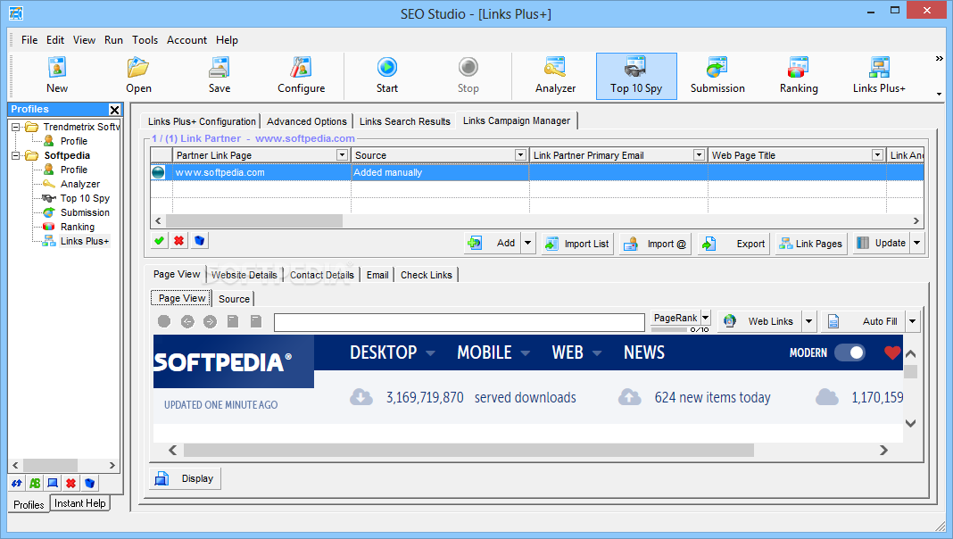
Task: Select the Top 10 Spy toolbar tool
Action: 636,76
